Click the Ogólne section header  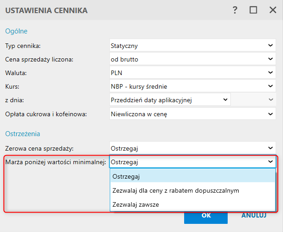pyautogui.click(x=16, y=31)
